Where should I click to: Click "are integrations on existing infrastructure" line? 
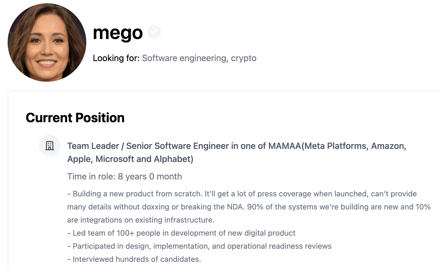pos(141,220)
